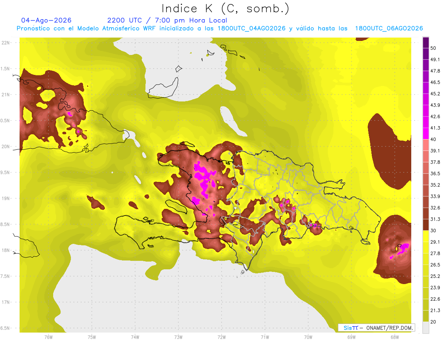This screenshot has height=342, width=443.
Task: Select the dark brown swatch between 30 and 31.3
Action: (426, 225)
